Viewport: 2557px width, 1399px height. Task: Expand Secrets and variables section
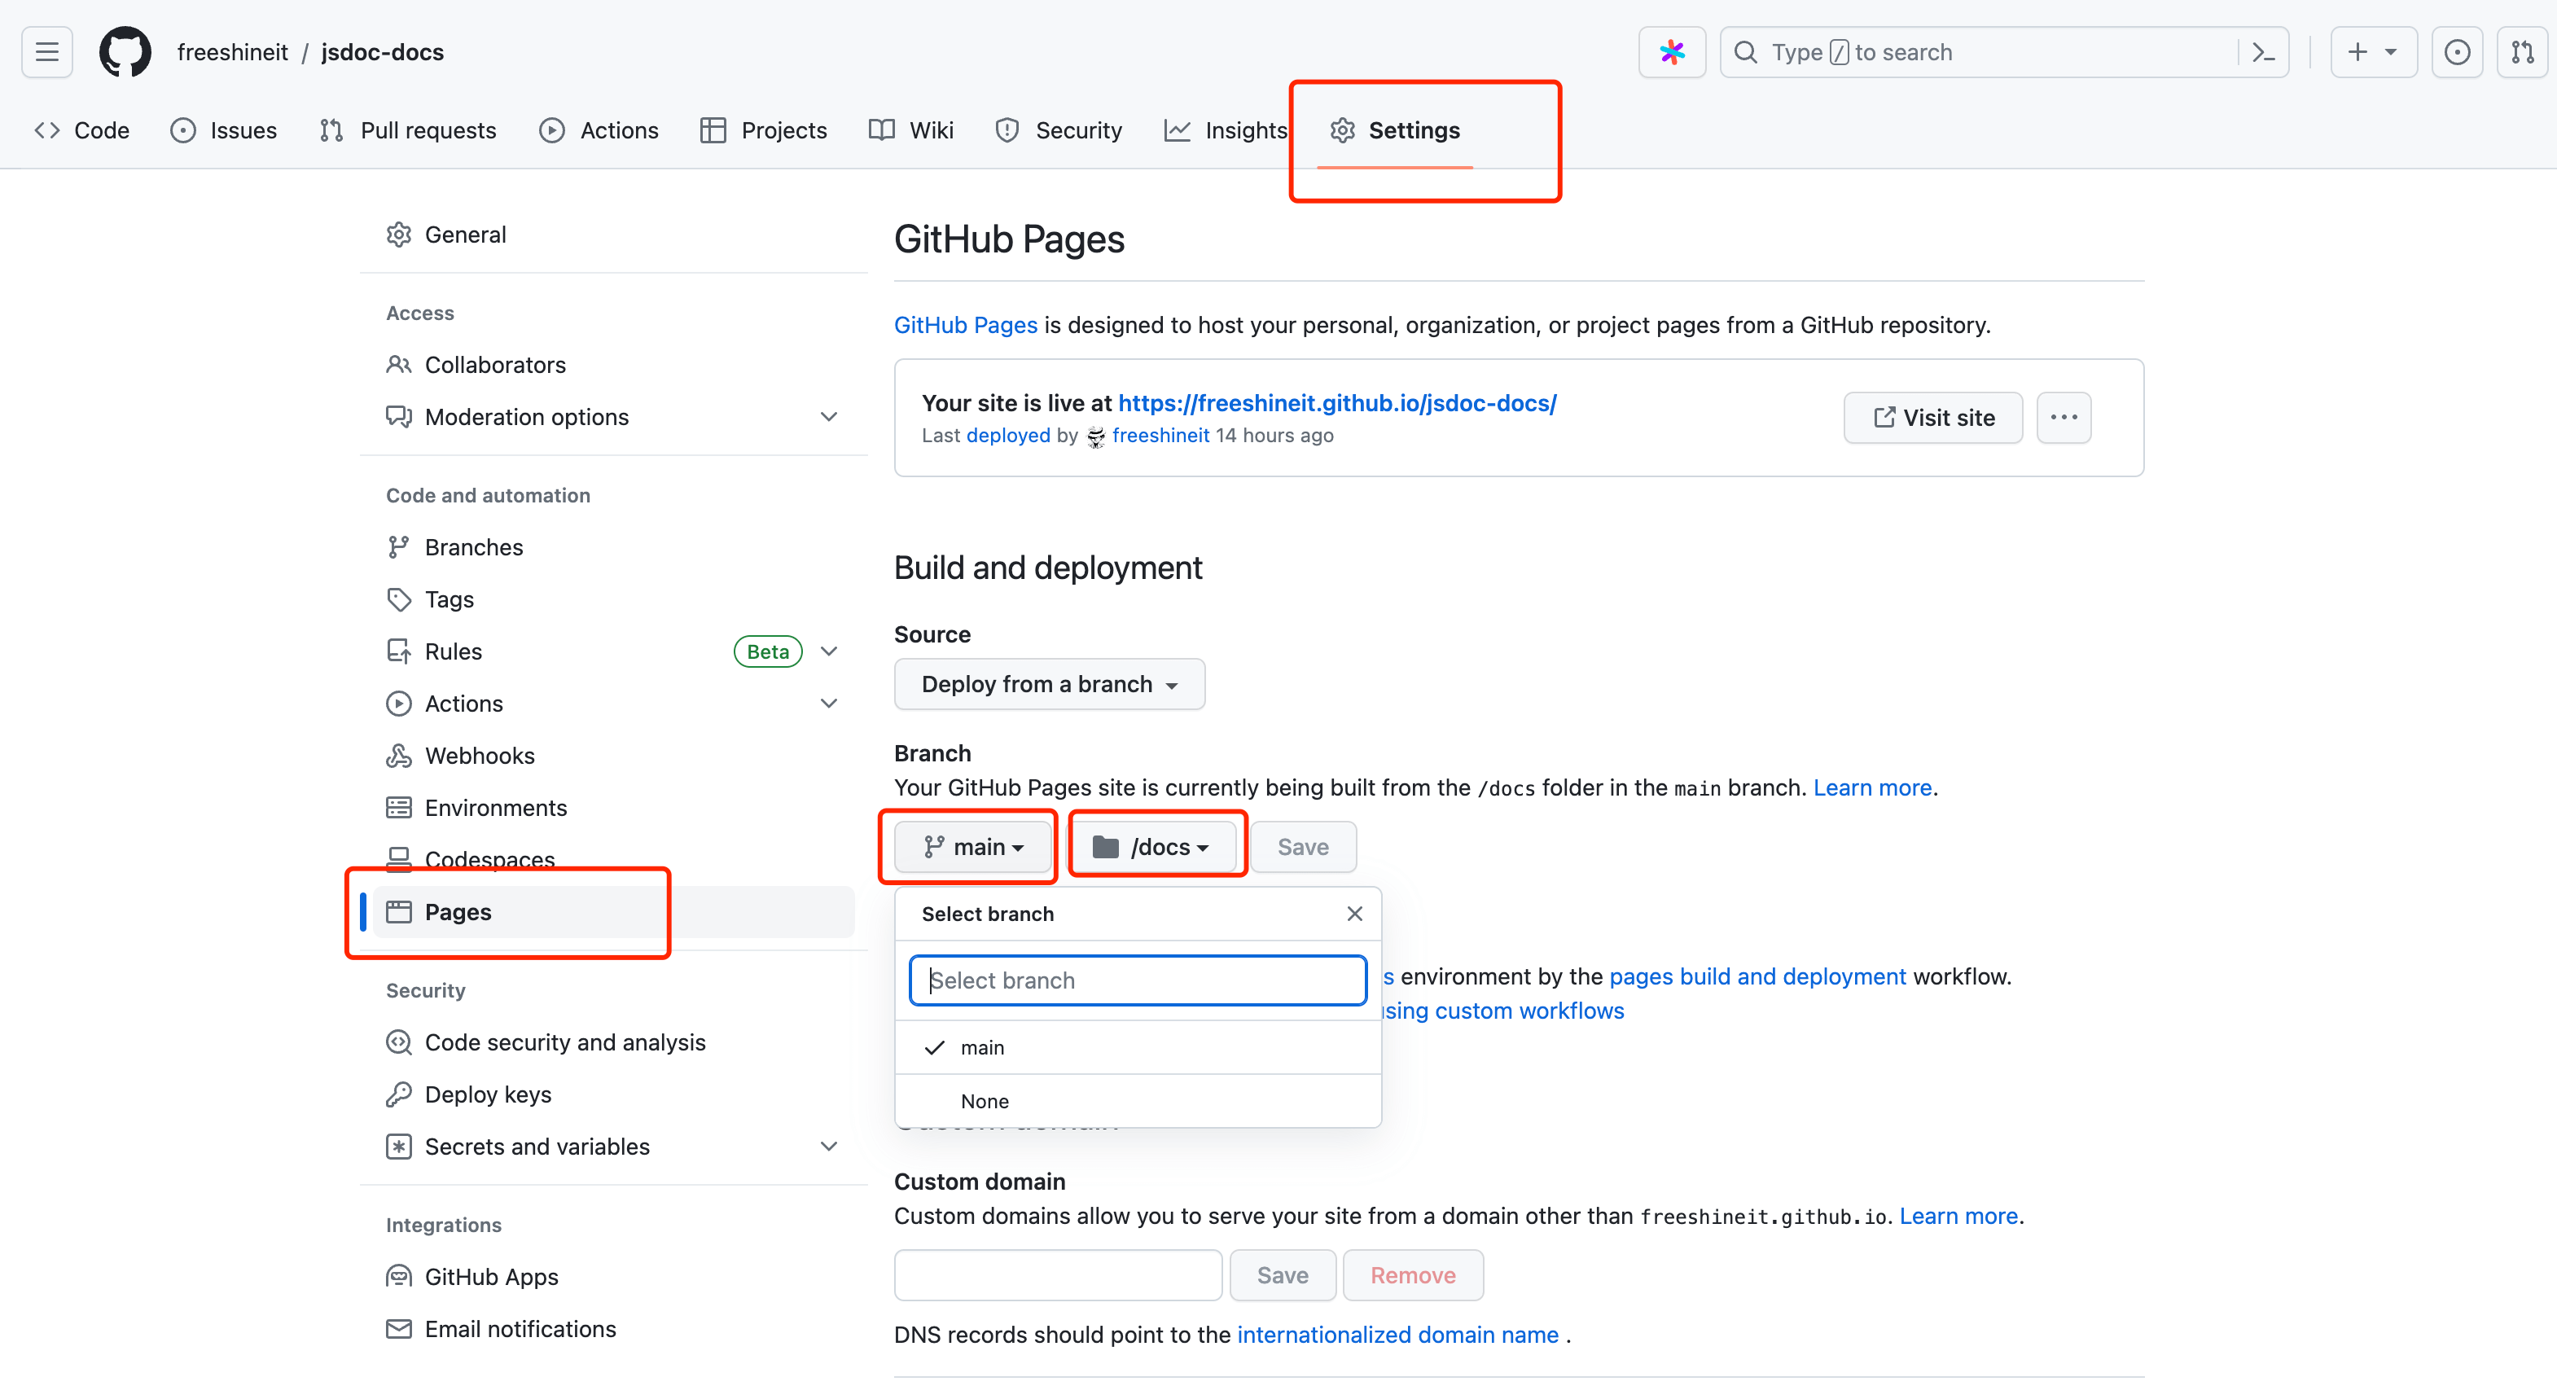click(829, 1147)
